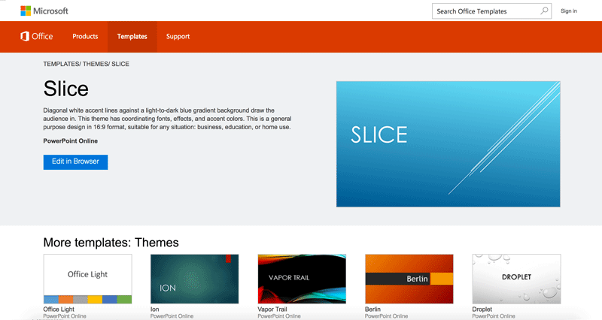Click the Microsoft wordmark text
The image size is (602, 320).
[x=50, y=11]
